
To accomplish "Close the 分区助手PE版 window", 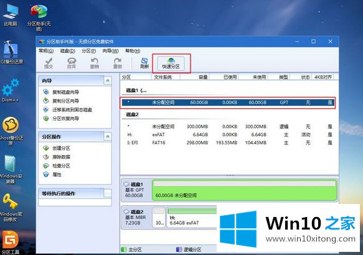I will [x=330, y=42].
